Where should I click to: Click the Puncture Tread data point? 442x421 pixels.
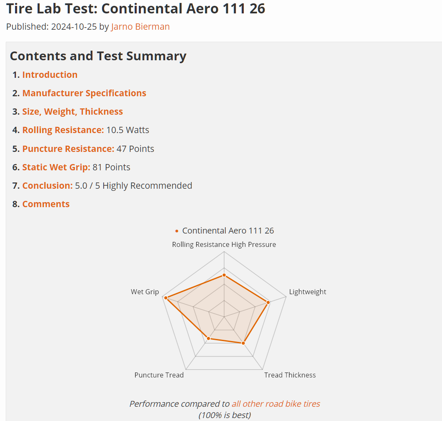208,338
